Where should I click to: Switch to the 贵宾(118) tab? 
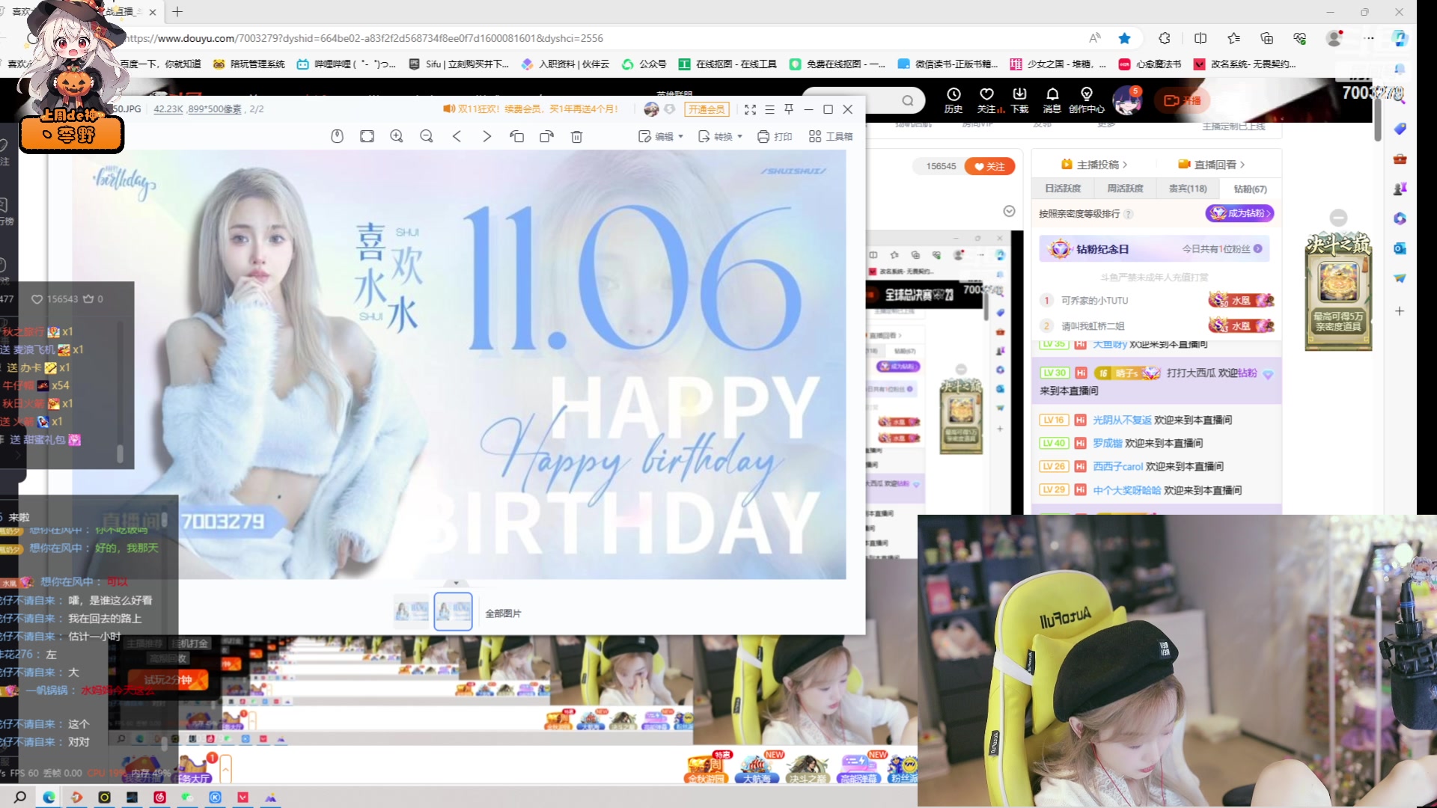click(1188, 189)
